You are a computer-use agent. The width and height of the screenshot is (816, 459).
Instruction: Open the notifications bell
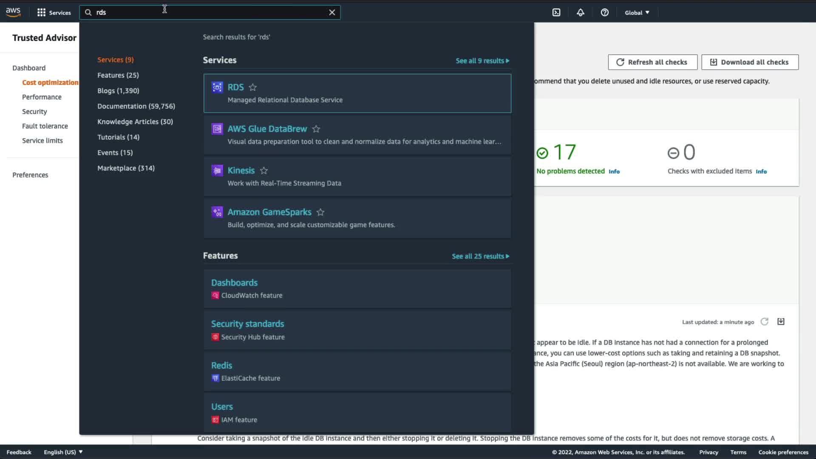580,12
